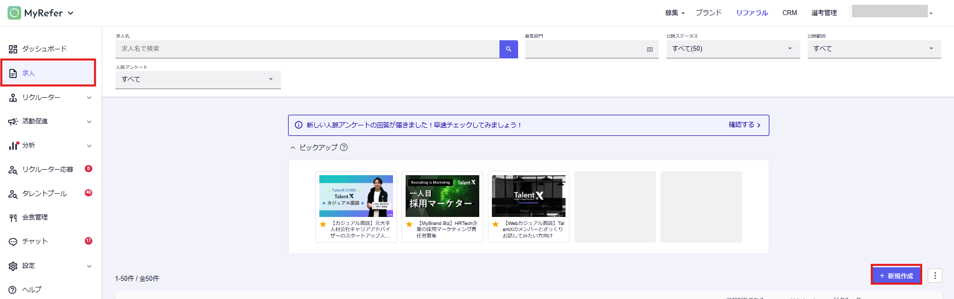Open the 人脈アンケート filter dropdown
This screenshot has width=954, height=299.
tap(198, 80)
